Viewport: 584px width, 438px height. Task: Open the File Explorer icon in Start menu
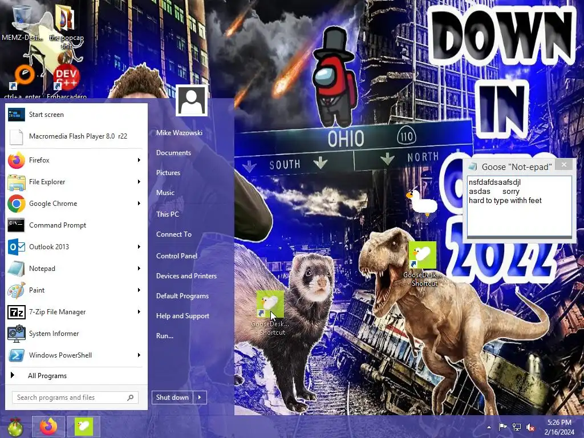[x=17, y=182]
